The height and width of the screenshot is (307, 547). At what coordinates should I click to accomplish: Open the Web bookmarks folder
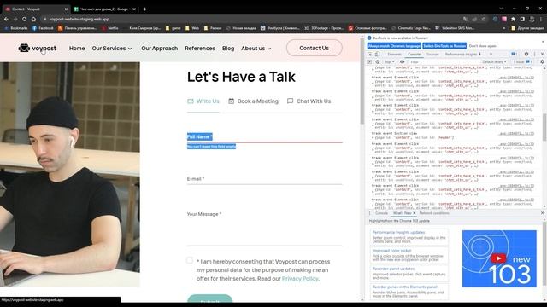(x=192, y=28)
